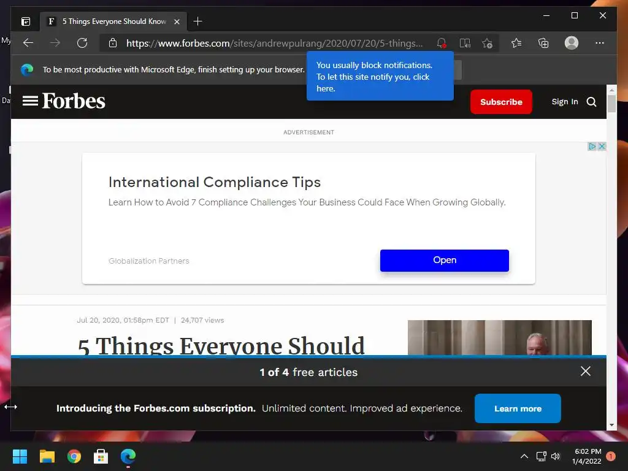Add this page to favorites
This screenshot has width=628, height=471.
tap(487, 43)
